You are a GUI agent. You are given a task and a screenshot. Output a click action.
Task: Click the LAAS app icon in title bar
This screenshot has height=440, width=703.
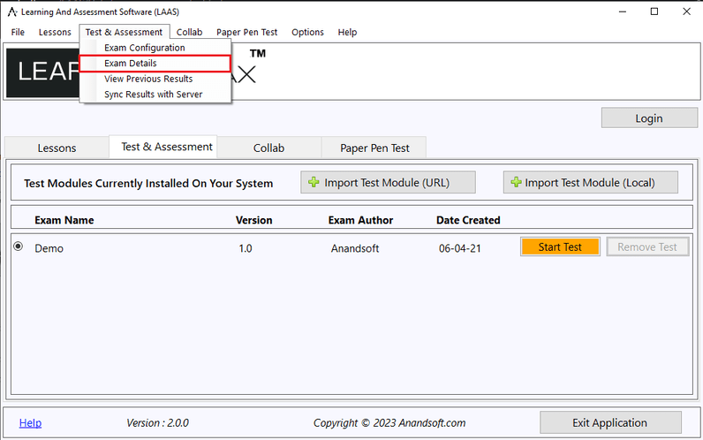(10, 11)
